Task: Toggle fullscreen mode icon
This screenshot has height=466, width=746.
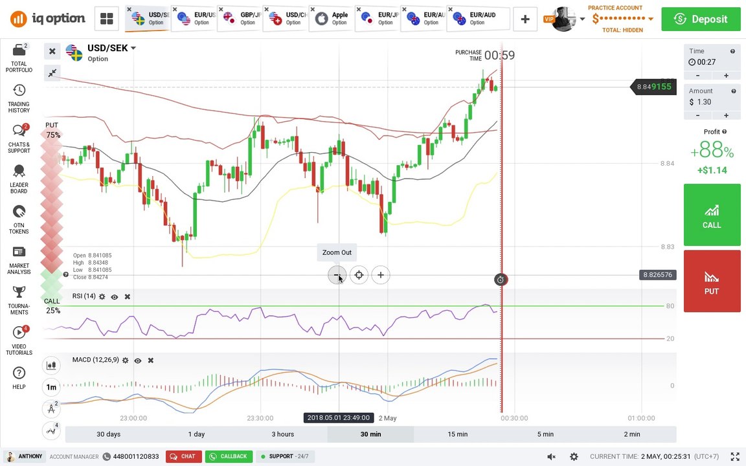Action: click(735, 456)
